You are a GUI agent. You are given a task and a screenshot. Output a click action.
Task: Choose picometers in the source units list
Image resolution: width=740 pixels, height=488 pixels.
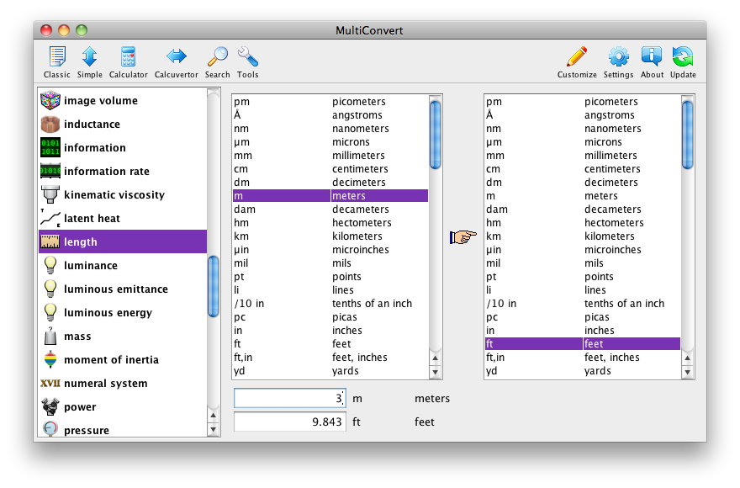(x=330, y=102)
